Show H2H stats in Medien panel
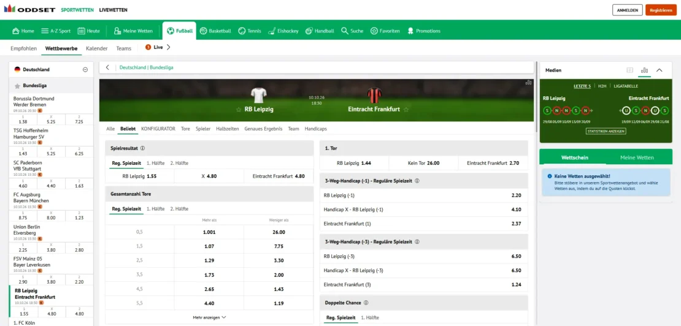 pyautogui.click(x=602, y=86)
